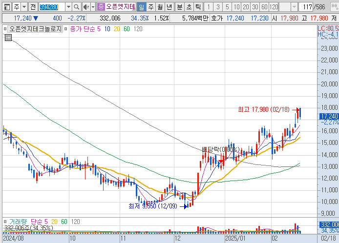This screenshot has width=339, height=243.
Task: Click the volume value 332,006
Action: pyautogui.click(x=110, y=18)
